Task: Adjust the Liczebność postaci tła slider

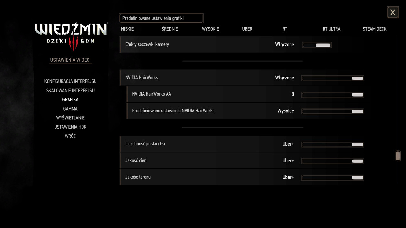Action: click(332, 144)
